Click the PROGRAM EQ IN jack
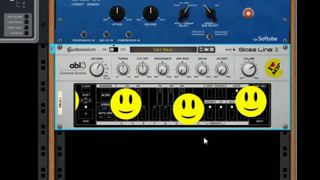The width and height of the screenshot is (320, 180). (83, 34)
